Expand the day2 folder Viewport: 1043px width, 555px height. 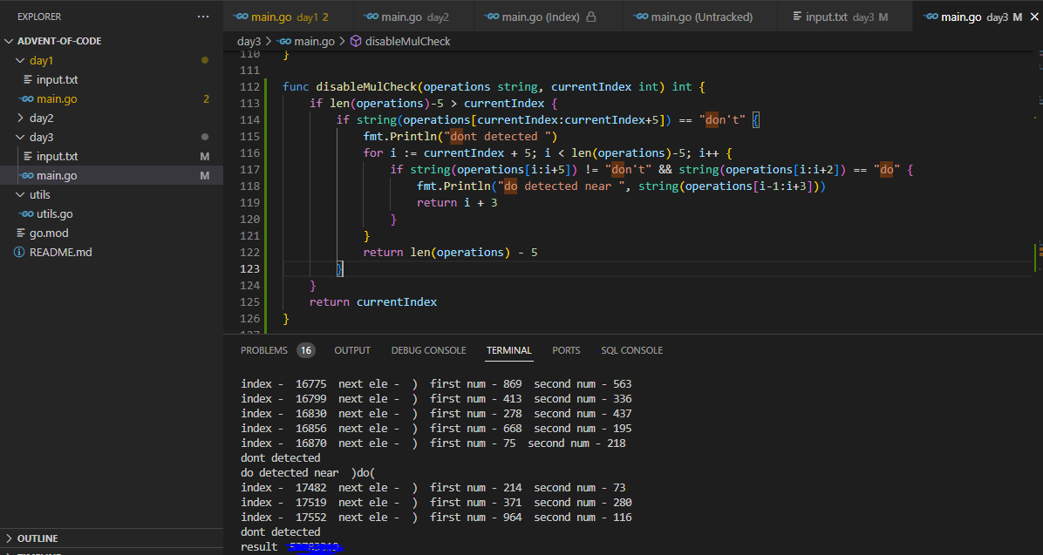(20, 118)
